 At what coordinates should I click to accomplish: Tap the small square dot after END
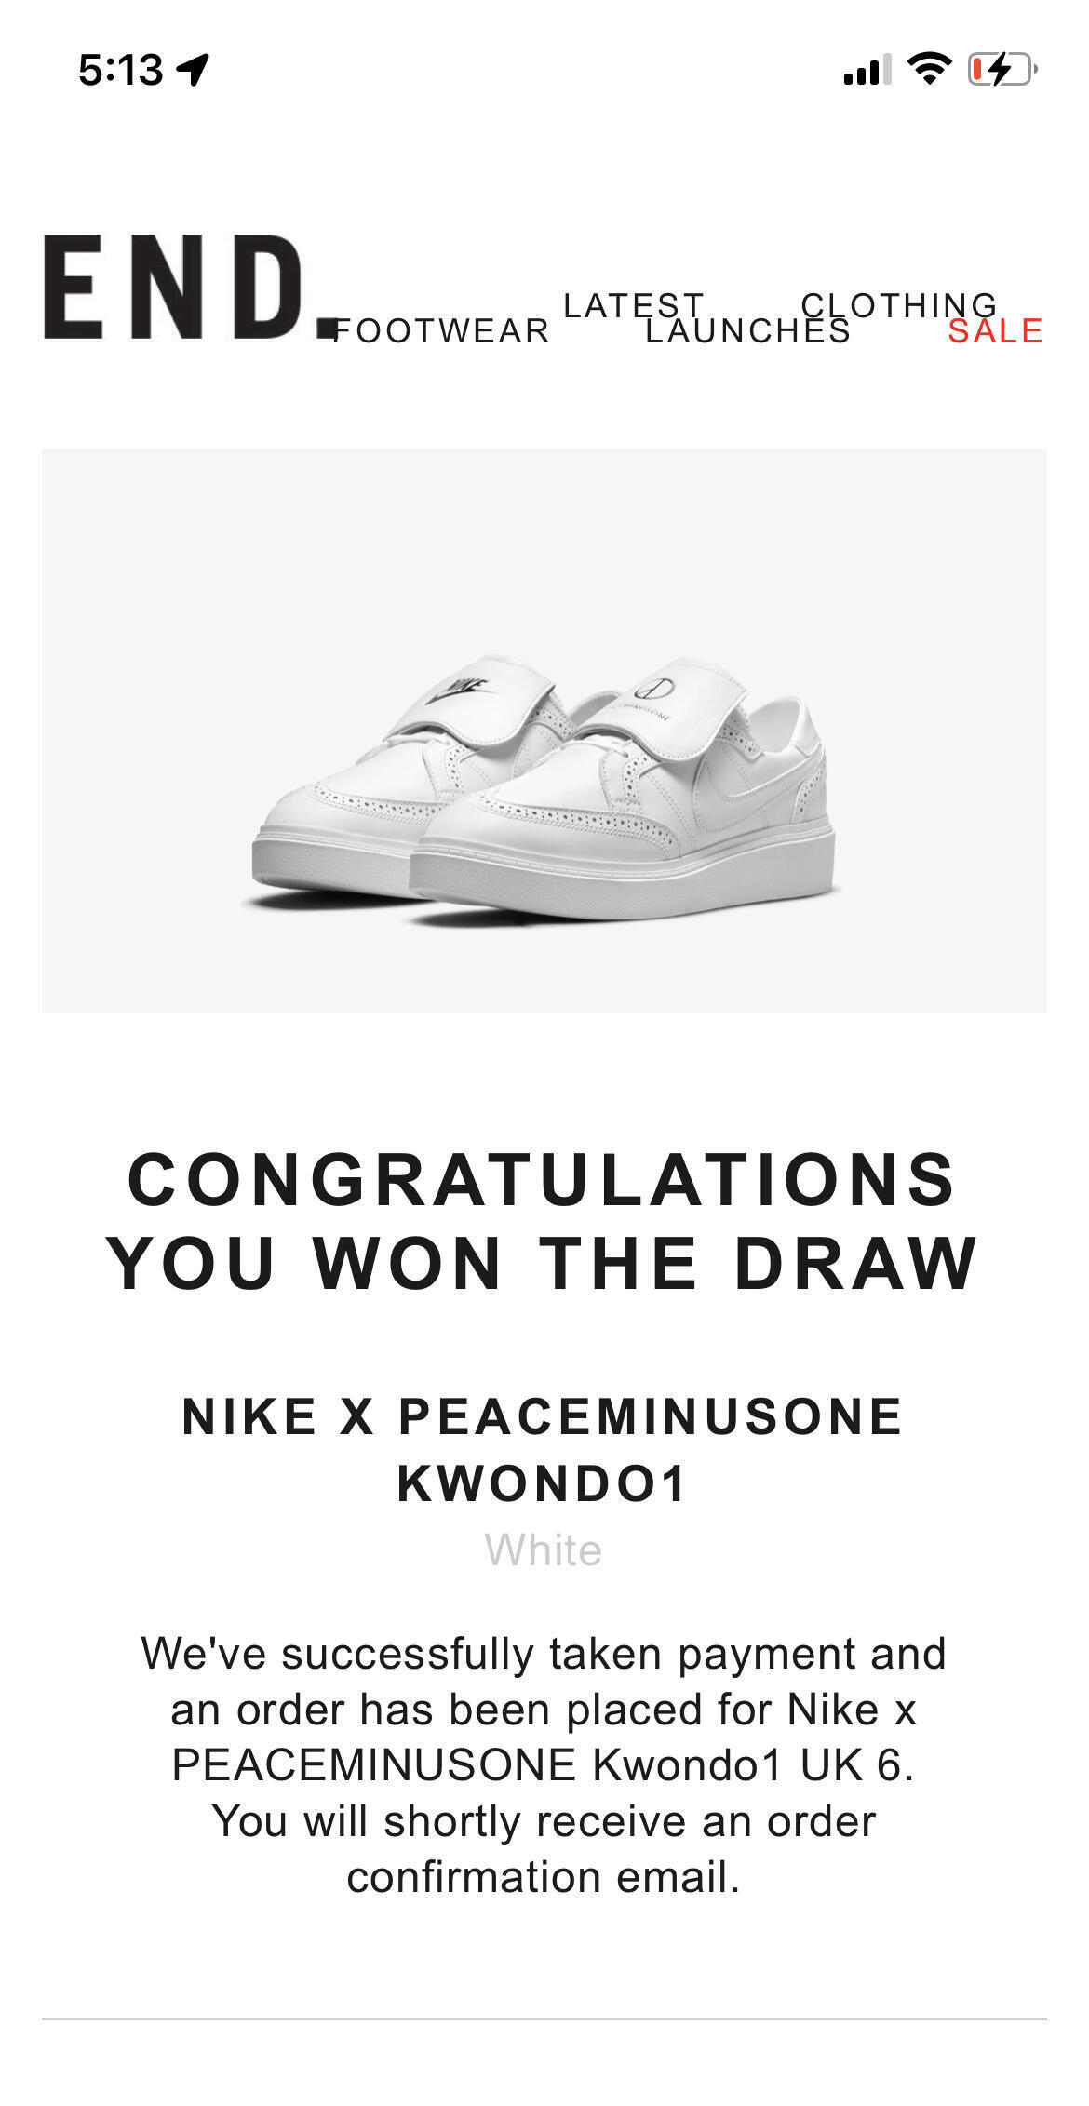click(327, 329)
